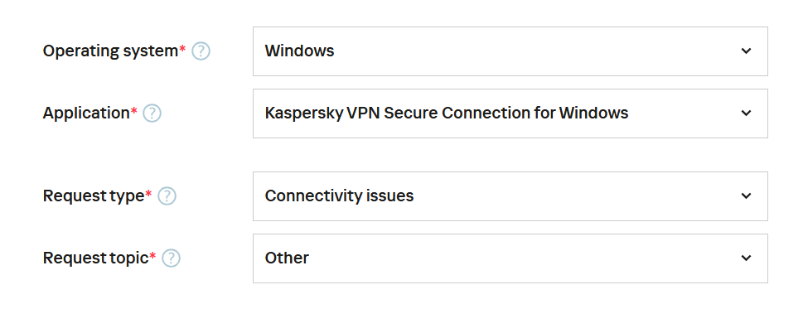
Task: Click the chevron arrow in the Kaspersky VPN field
Action: (x=746, y=113)
